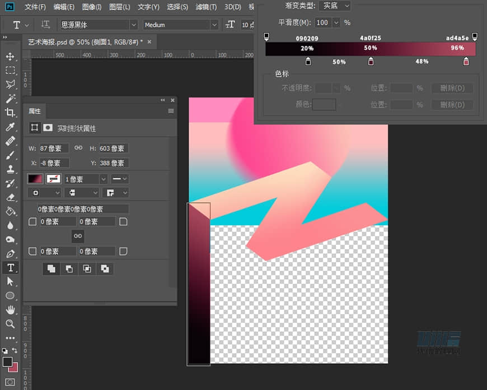The height and width of the screenshot is (390, 487).
Task: Open the Properties panel options menu
Action: 171,111
